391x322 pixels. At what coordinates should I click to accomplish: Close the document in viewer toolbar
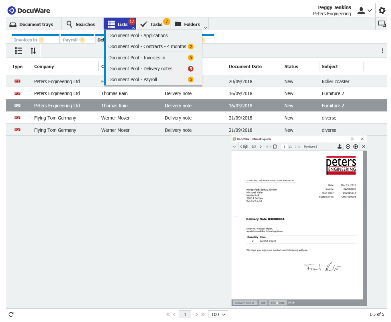364,147
